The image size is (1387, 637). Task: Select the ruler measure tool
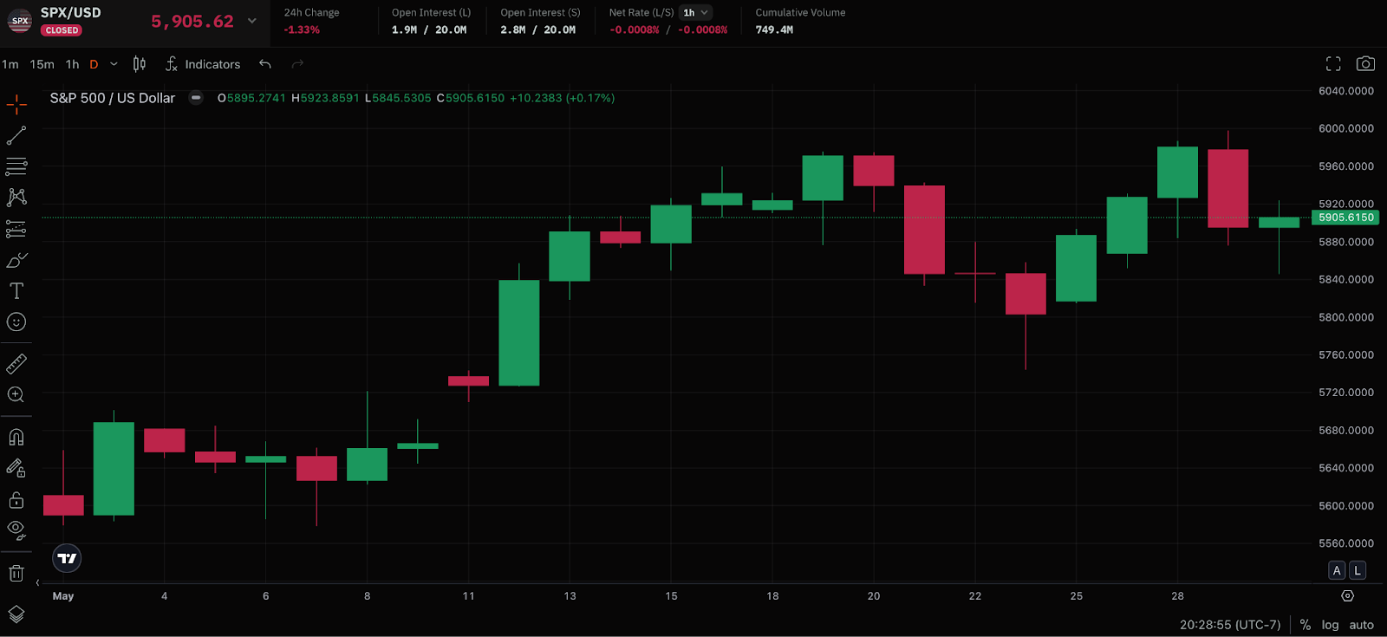coord(16,364)
